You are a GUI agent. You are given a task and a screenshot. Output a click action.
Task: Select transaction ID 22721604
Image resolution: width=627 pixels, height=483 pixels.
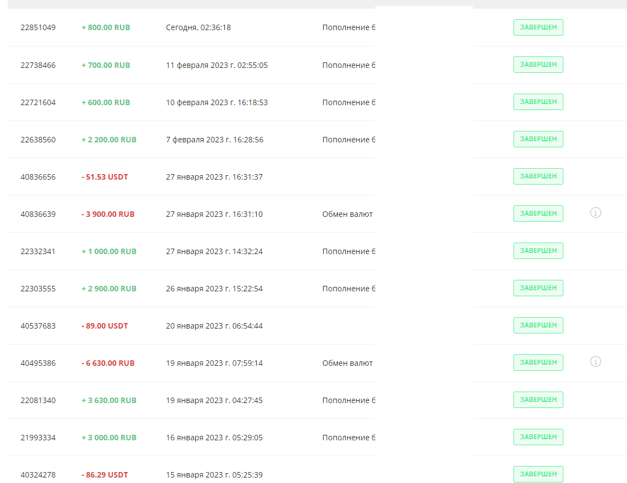click(x=38, y=102)
